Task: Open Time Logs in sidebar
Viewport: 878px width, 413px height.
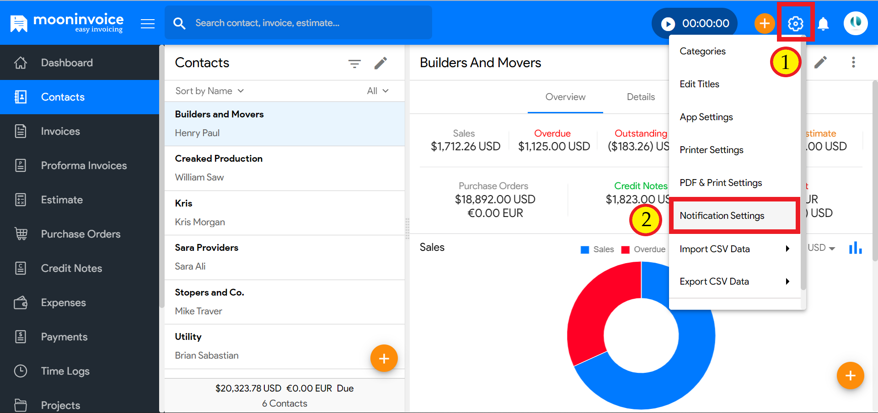Action: click(x=80, y=371)
